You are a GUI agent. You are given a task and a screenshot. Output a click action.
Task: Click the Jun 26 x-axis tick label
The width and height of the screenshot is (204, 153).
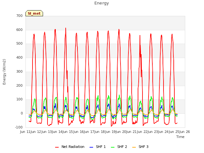click(185, 132)
